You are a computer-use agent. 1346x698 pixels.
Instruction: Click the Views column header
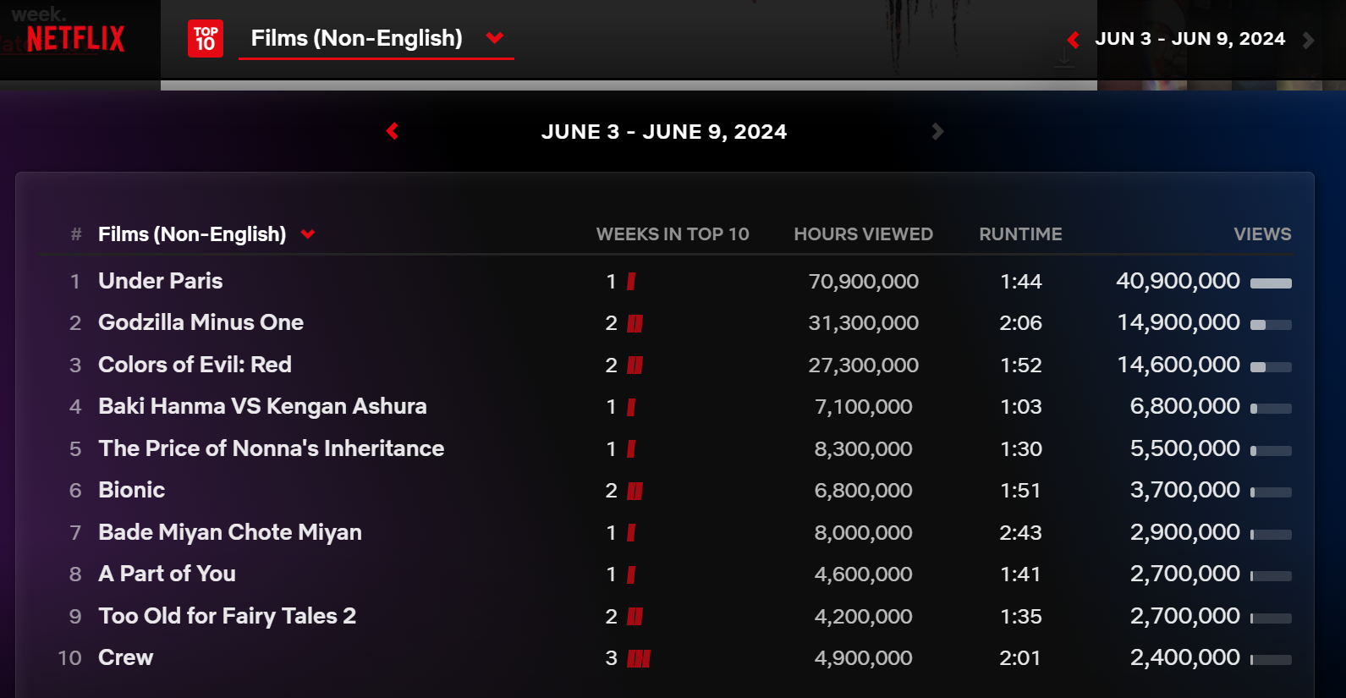(1261, 234)
